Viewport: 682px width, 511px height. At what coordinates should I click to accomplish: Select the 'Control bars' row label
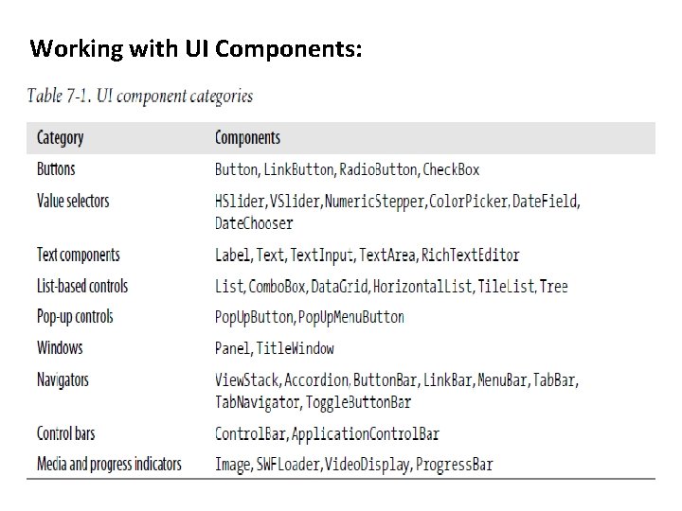66,433
